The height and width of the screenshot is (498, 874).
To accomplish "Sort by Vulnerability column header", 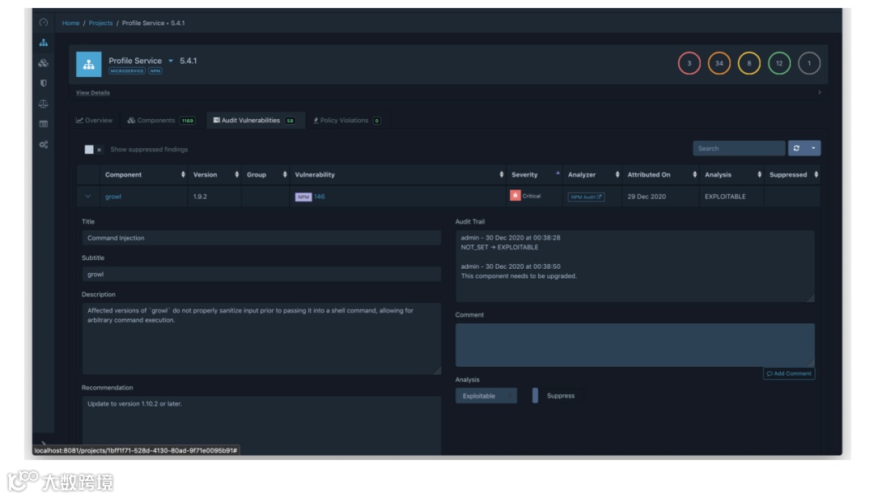I will pos(398,175).
